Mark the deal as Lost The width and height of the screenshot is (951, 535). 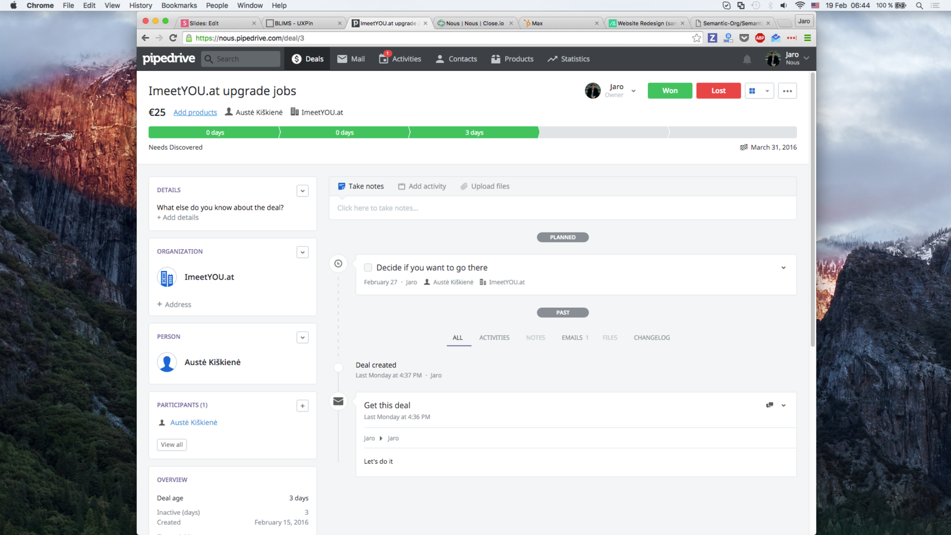[x=719, y=90]
